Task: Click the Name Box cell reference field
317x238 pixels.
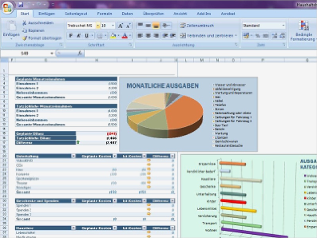Action: tap(25, 54)
